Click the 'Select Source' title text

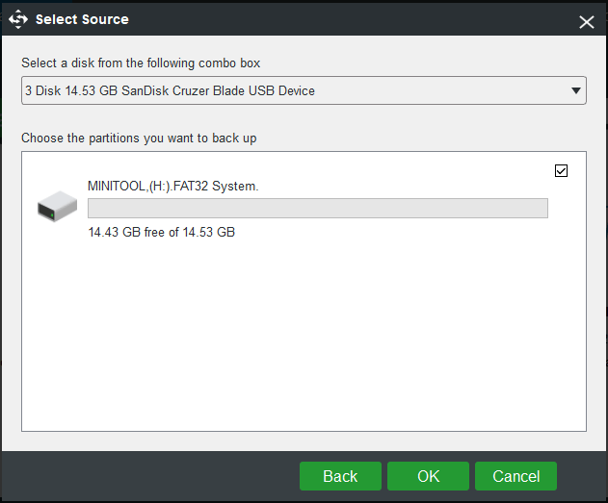(x=82, y=19)
